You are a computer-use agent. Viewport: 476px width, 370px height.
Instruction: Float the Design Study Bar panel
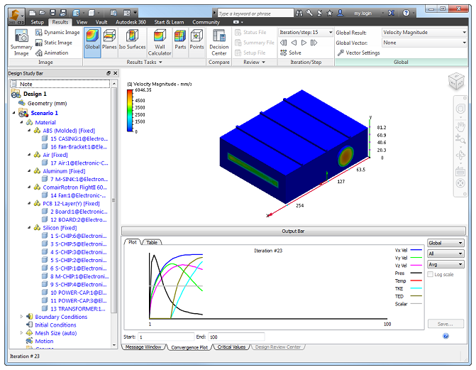click(109, 73)
